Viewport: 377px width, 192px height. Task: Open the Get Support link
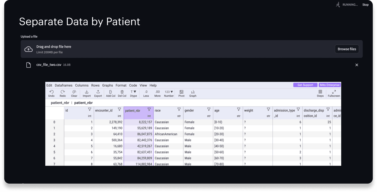click(x=305, y=85)
